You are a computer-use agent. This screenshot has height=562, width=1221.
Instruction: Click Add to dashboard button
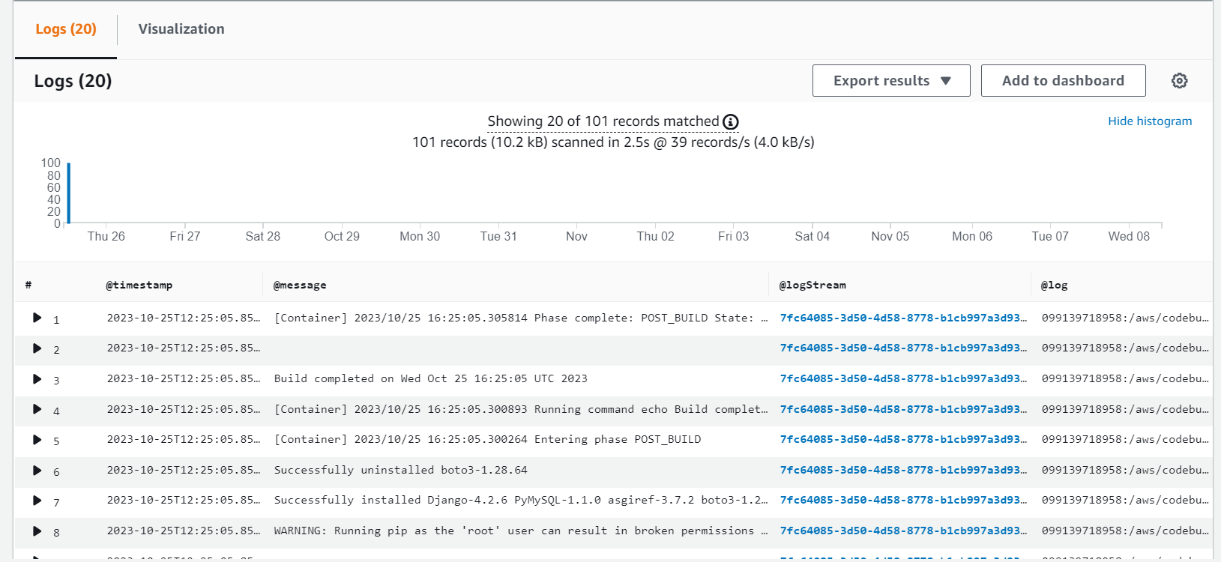click(x=1063, y=81)
